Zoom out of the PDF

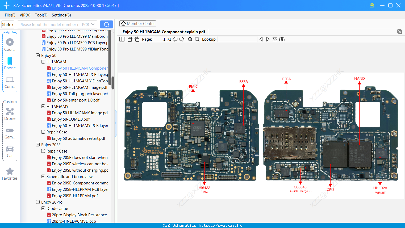click(x=197, y=39)
